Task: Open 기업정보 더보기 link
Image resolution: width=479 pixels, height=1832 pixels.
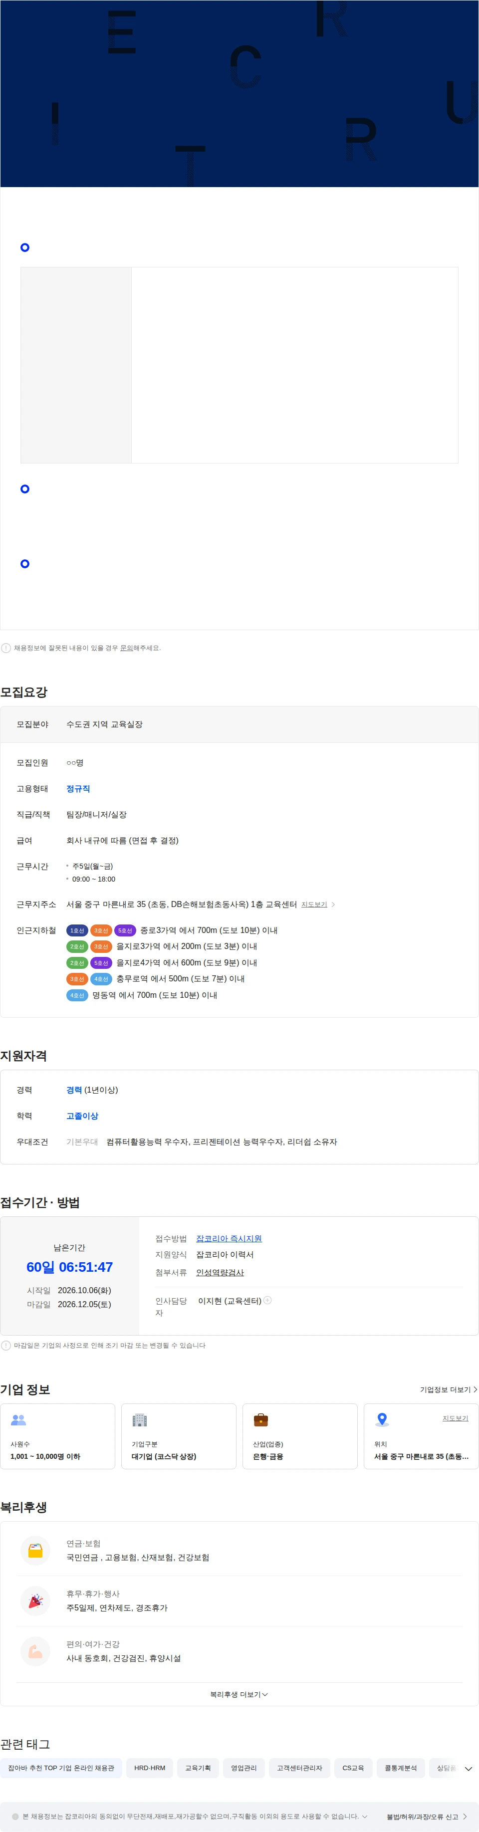Action: click(x=449, y=1389)
